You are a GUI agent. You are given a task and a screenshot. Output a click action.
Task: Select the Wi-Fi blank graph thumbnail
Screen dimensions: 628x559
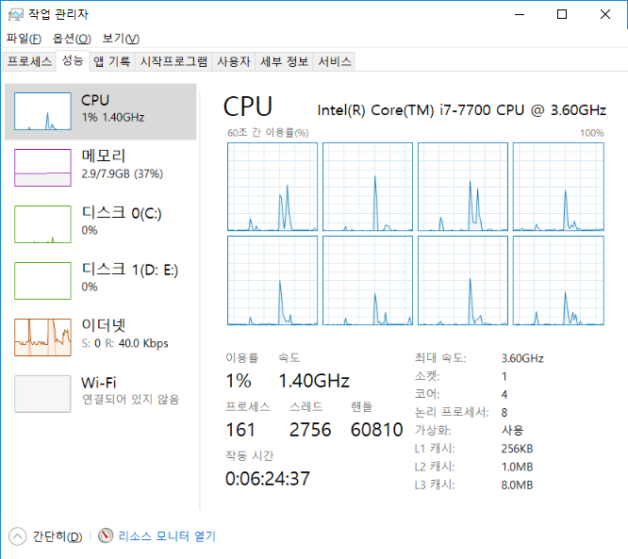coord(42,394)
